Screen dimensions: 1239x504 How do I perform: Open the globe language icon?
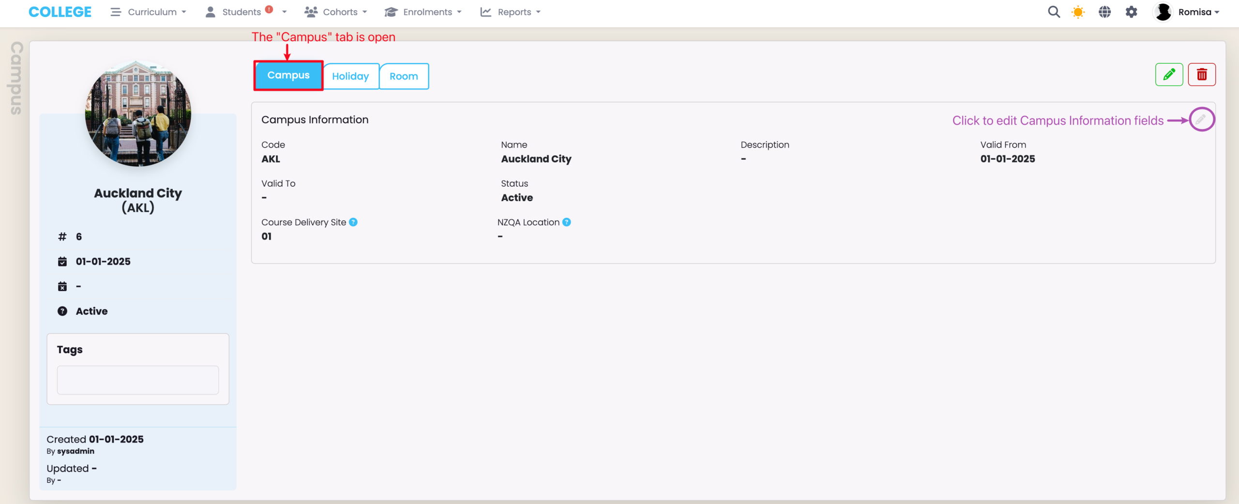1104,12
